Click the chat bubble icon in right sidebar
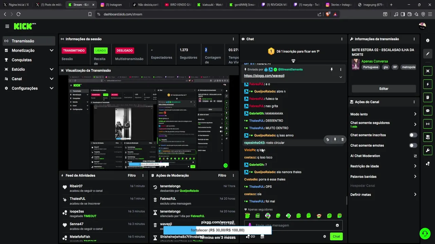 point(428,110)
